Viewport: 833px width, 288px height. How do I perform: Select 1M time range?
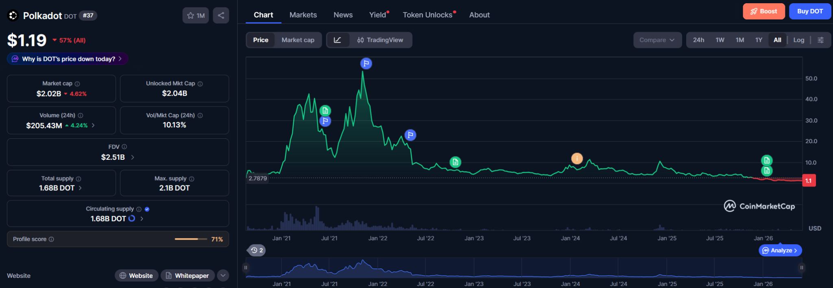coord(740,40)
